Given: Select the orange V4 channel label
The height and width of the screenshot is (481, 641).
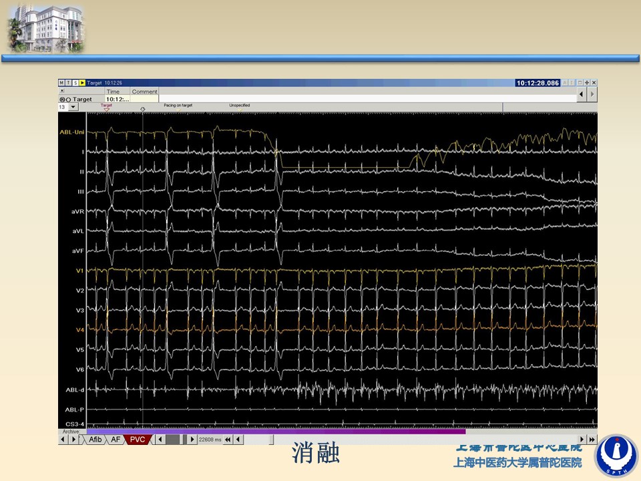Looking at the screenshot, I should pyautogui.click(x=79, y=329).
